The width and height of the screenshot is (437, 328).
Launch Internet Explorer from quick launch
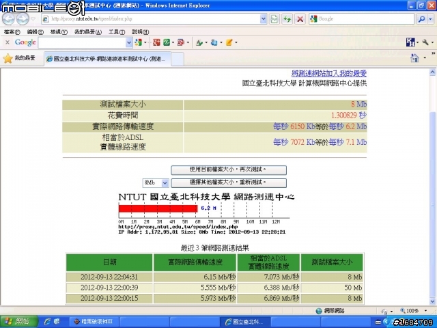point(47,322)
